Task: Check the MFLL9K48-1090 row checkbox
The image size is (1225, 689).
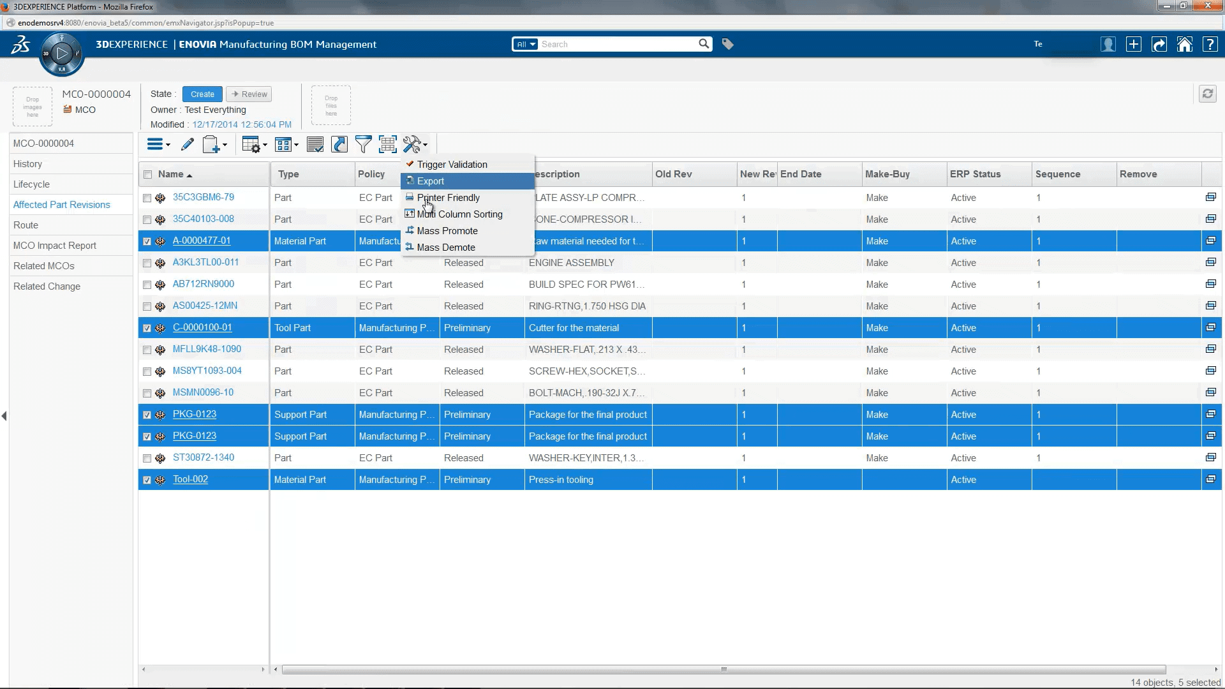Action: (147, 350)
